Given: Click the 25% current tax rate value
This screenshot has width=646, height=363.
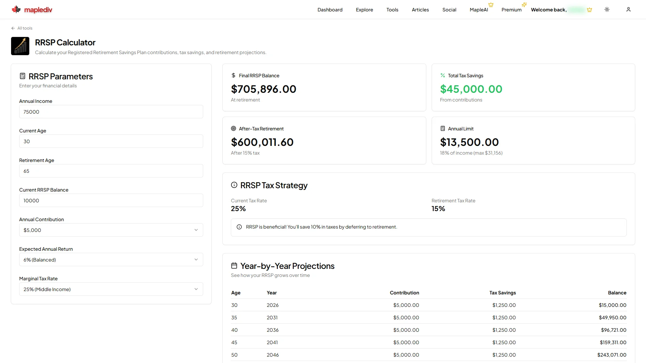Looking at the screenshot, I should (x=238, y=209).
